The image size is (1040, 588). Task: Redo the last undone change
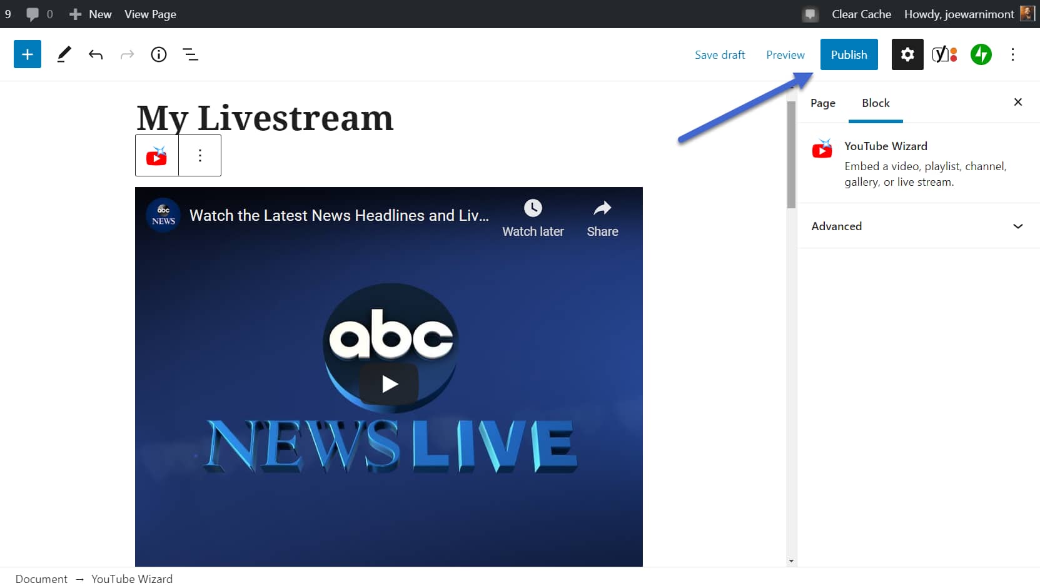click(x=127, y=54)
